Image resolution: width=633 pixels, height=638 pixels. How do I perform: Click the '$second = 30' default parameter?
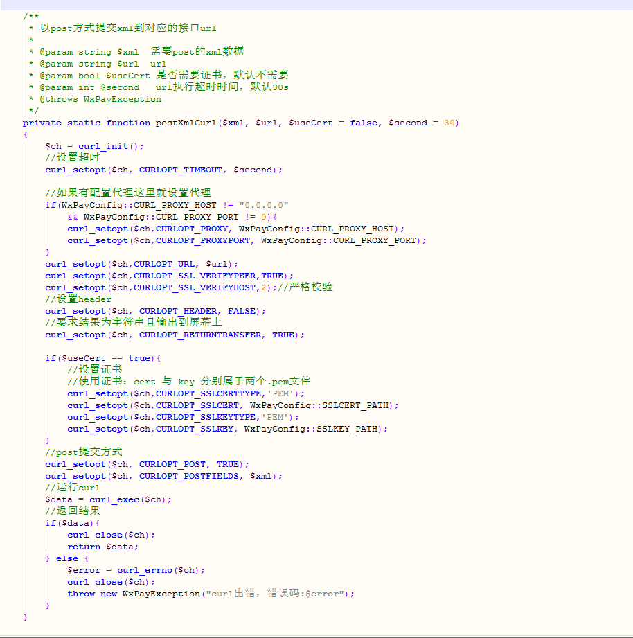422,123
